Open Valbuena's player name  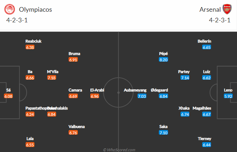(x=77, y=126)
